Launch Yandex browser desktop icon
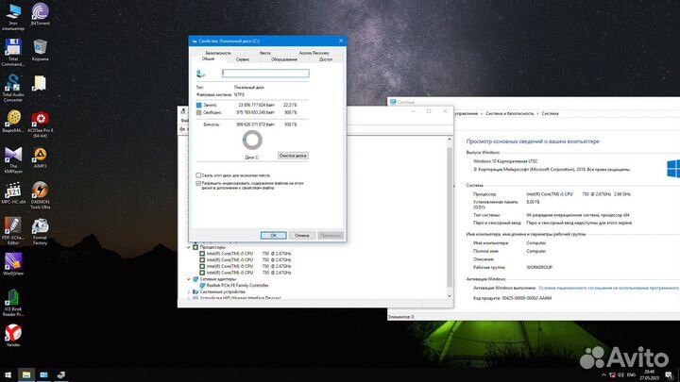Image resolution: width=680 pixels, height=382 pixels. 13,336
